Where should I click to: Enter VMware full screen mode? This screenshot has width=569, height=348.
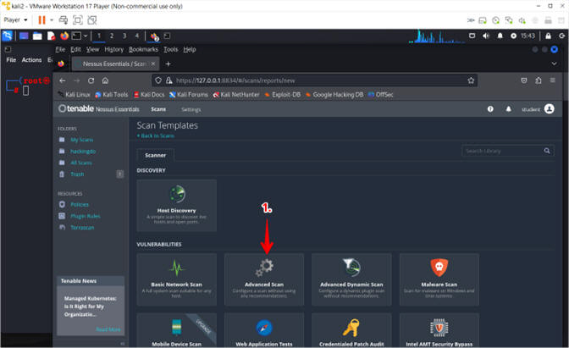(x=78, y=20)
